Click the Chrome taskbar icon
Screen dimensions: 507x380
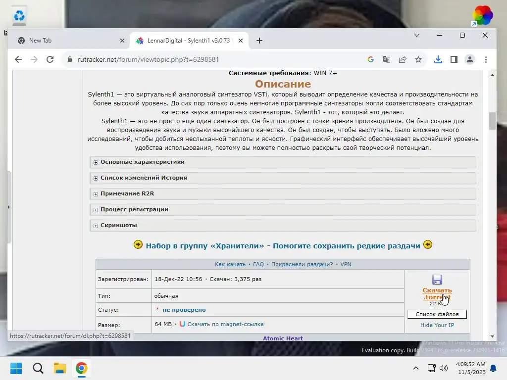(x=82, y=368)
